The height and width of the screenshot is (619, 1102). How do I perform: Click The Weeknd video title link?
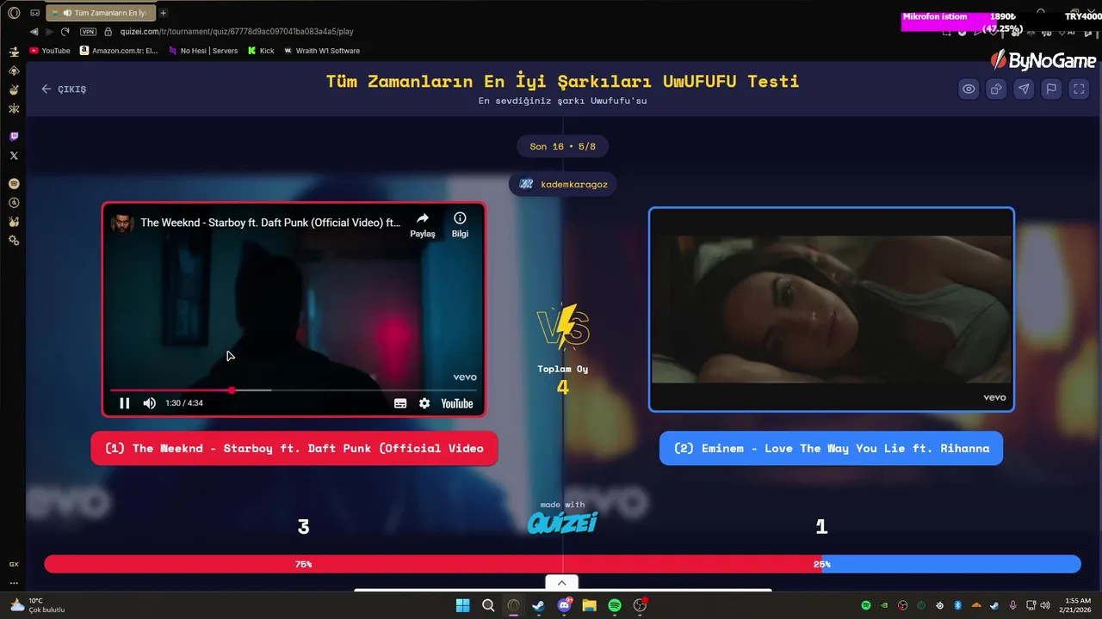[270, 223]
